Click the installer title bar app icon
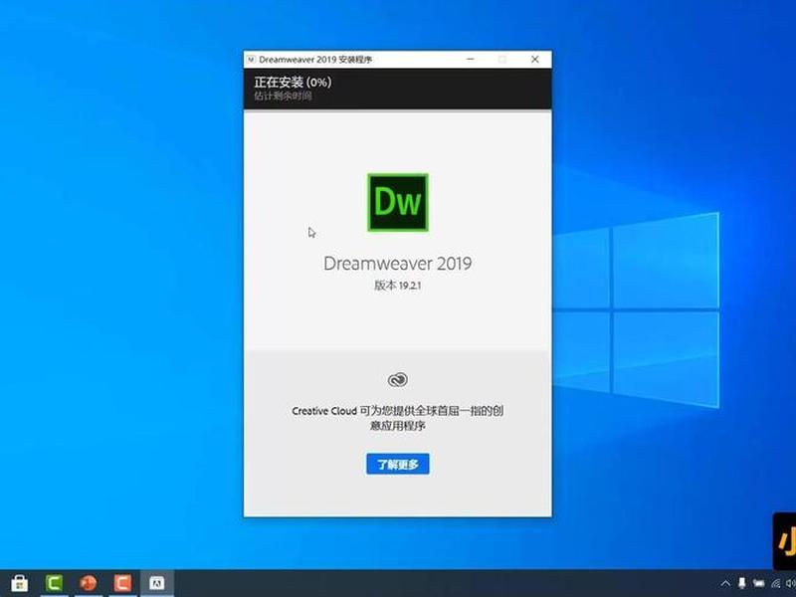 [x=251, y=60]
